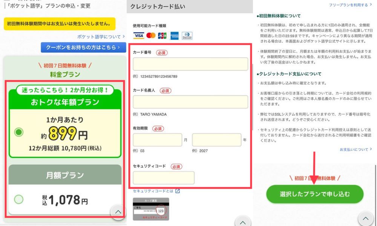Select the 月額プラン radio button
This screenshot has width=377, height=226.
18,199
